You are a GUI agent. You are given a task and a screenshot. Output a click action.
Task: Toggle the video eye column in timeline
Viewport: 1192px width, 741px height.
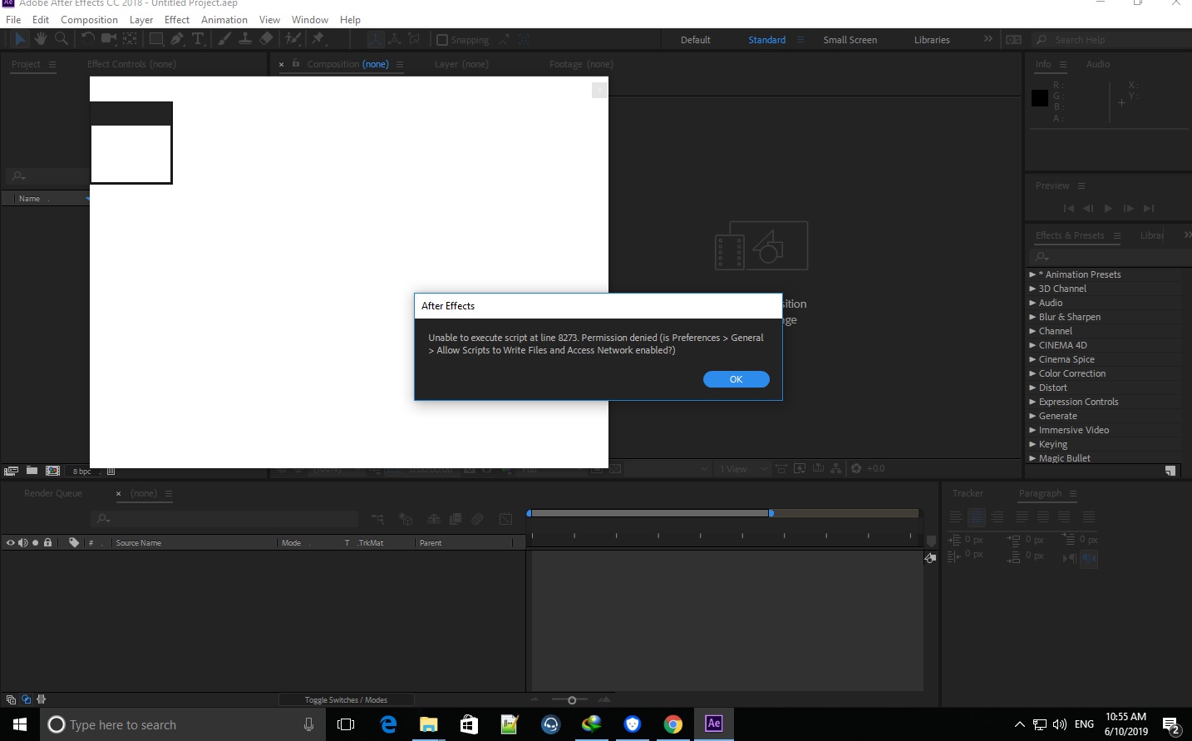(x=11, y=542)
